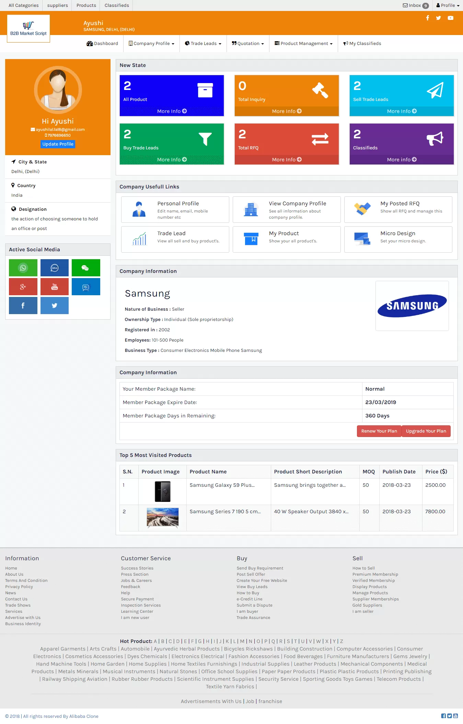This screenshot has height=724, width=463.
Task: Click the archive box icon on All Product
Action: click(205, 90)
